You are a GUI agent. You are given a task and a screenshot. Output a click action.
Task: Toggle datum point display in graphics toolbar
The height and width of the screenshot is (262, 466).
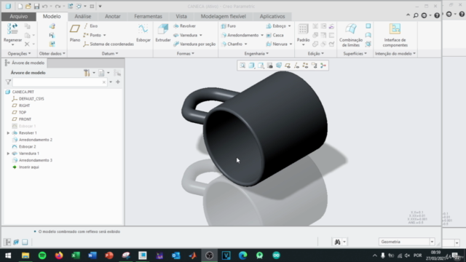(x=305, y=65)
